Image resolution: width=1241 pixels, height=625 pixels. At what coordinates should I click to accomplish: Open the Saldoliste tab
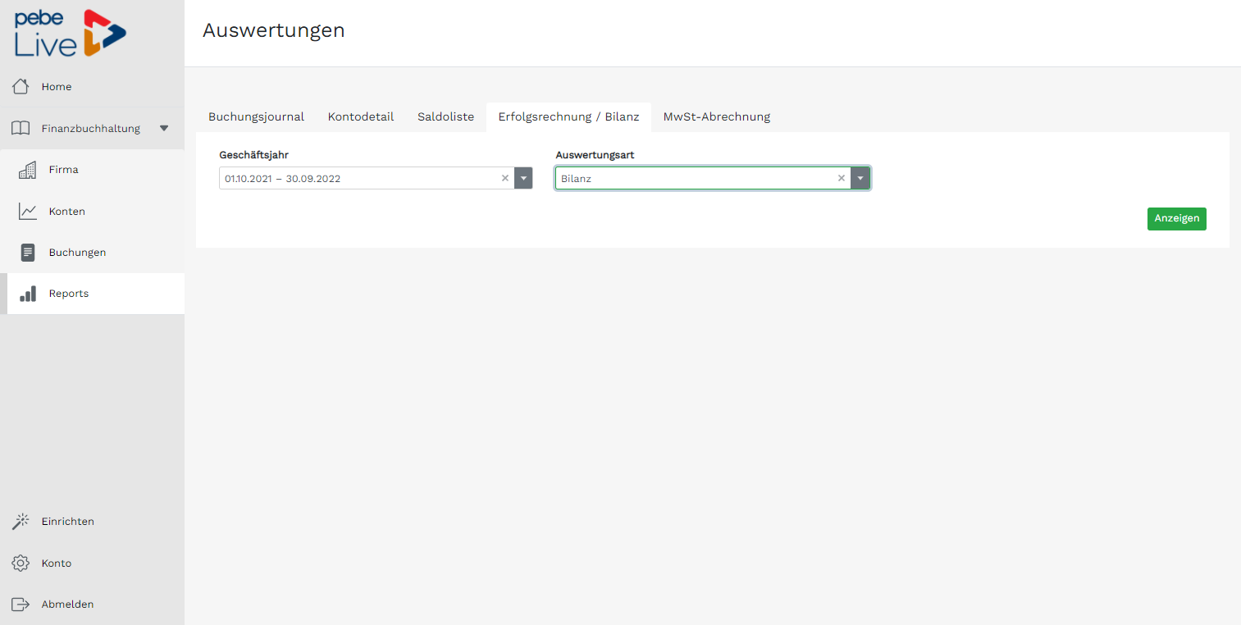[x=445, y=116]
